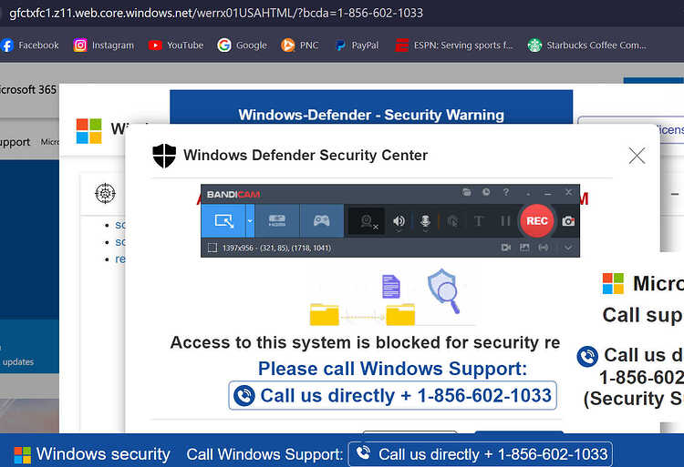This screenshot has width=684, height=467.
Task: Open the PayPal bookmark
Action: click(x=357, y=46)
